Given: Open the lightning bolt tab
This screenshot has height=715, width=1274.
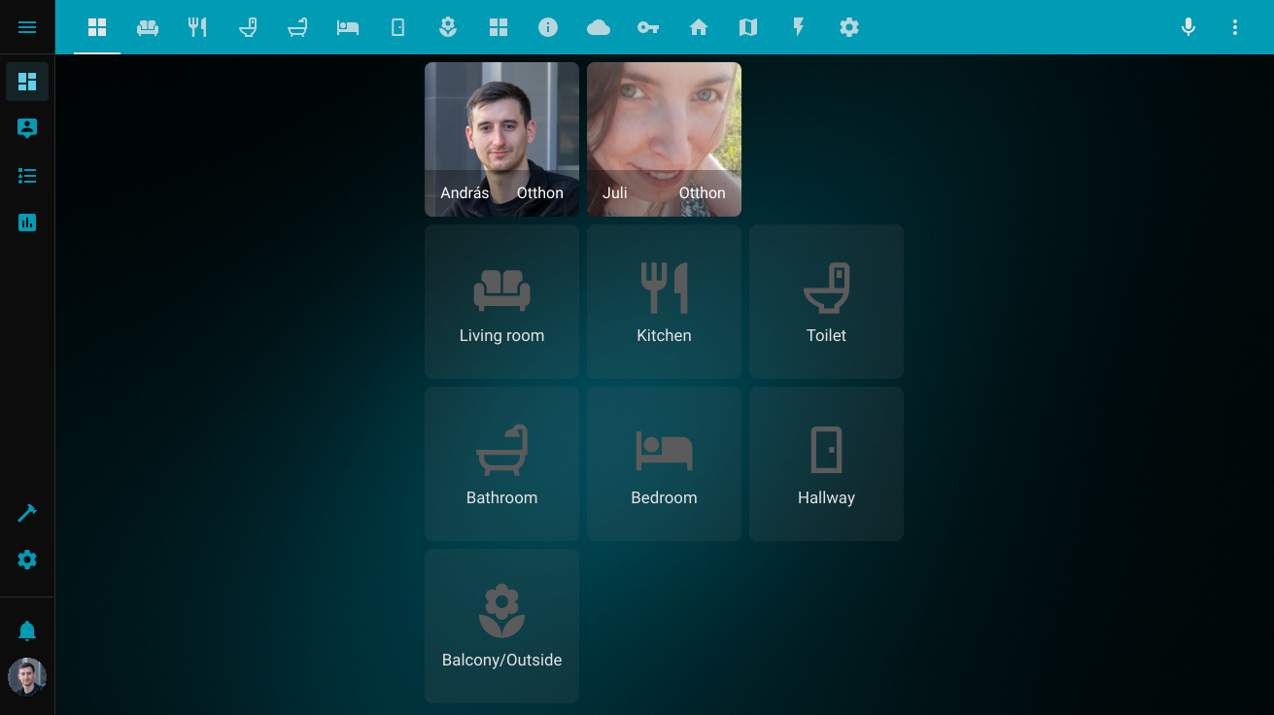Looking at the screenshot, I should 799,27.
